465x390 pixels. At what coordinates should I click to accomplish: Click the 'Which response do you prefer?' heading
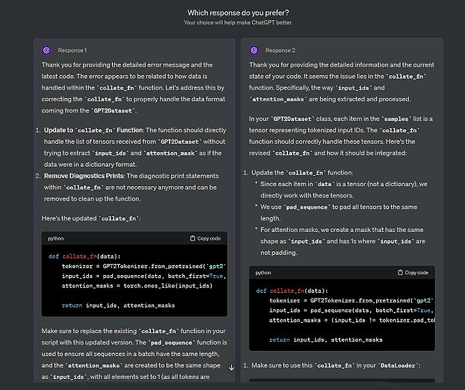[x=237, y=13]
